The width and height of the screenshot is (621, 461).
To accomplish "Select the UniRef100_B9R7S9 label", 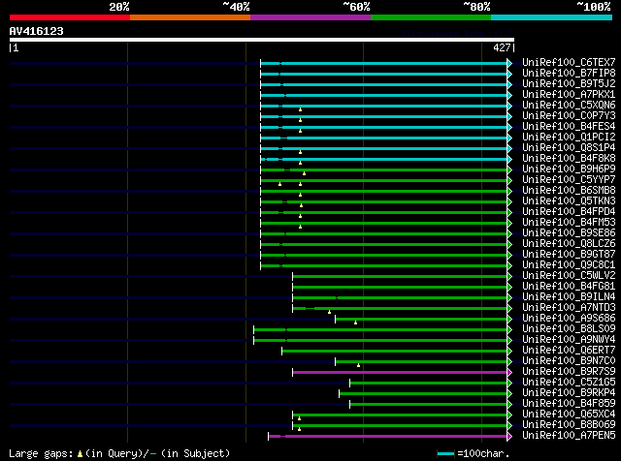I will [569, 372].
